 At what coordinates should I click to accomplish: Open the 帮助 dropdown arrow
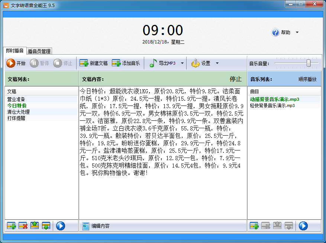pyautogui.click(x=297, y=32)
